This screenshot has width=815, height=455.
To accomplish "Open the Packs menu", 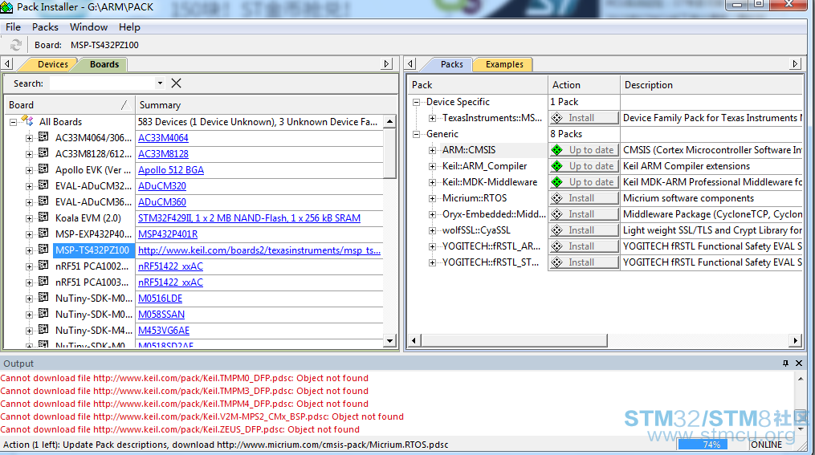I will tap(45, 27).
